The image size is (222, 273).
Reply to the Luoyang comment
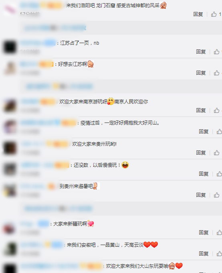pos(198,14)
